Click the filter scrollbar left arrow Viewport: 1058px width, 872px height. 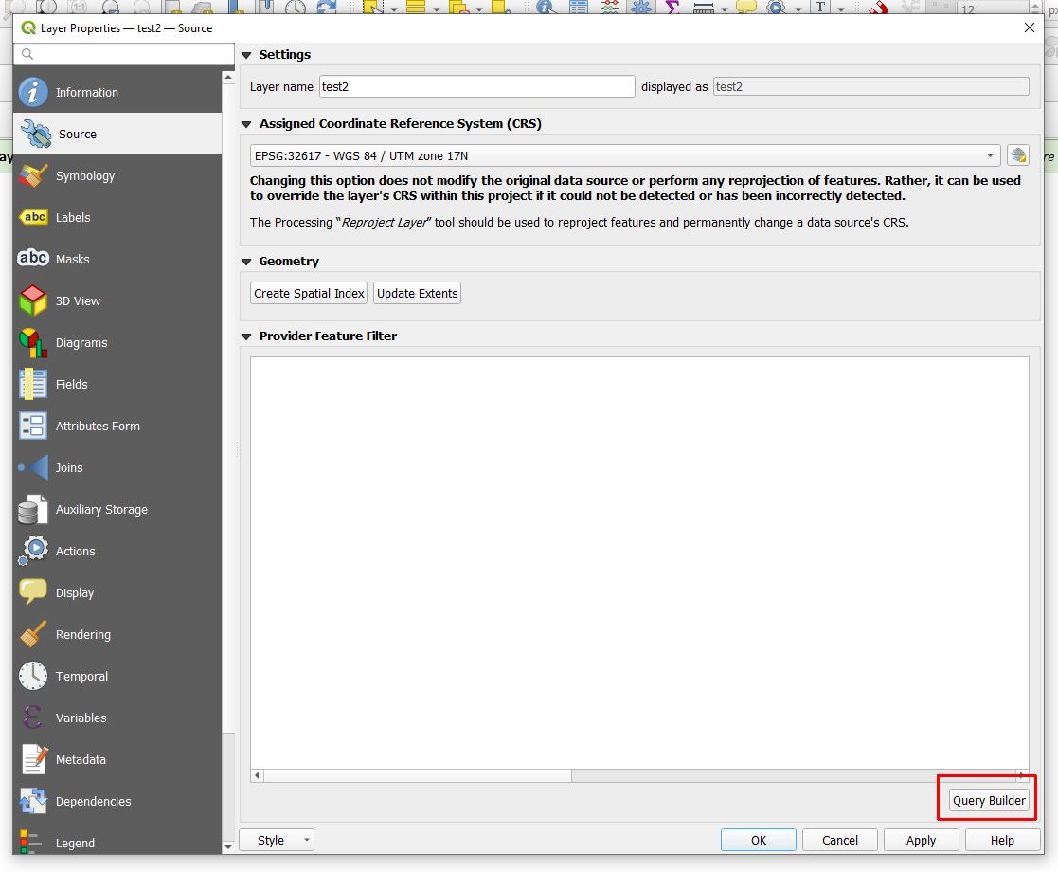coord(257,775)
